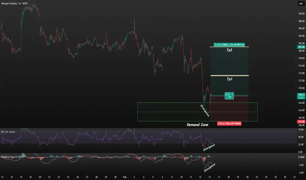Click the Feb marker on time axis

click(125, 177)
